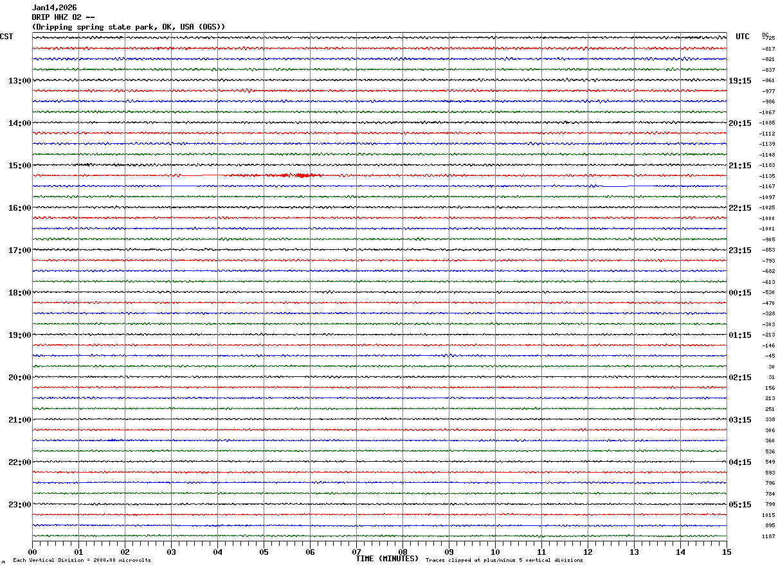This screenshot has width=778, height=569.
Task: Select DC offset value -853
Action: coord(768,250)
